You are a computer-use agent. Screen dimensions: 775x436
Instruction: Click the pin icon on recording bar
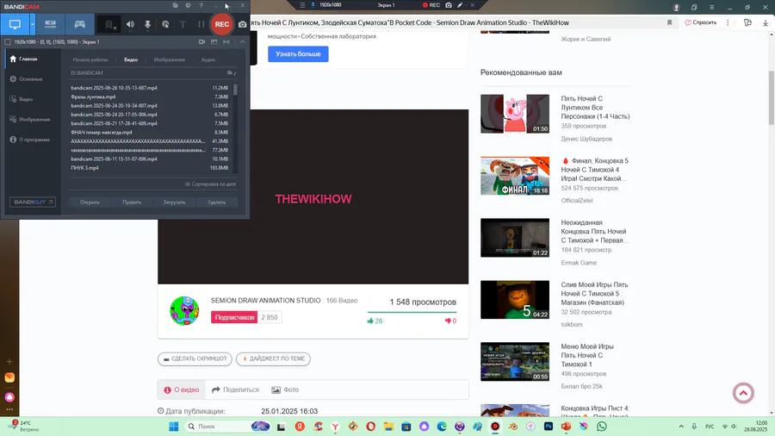[313, 5]
